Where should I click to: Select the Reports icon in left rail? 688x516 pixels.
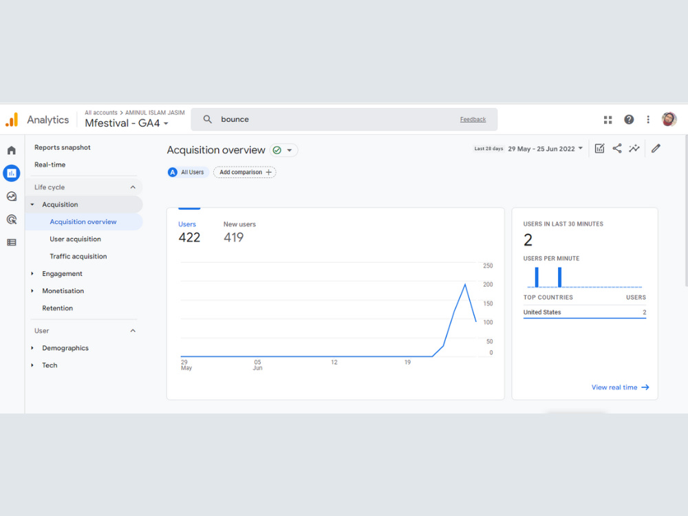coord(12,173)
